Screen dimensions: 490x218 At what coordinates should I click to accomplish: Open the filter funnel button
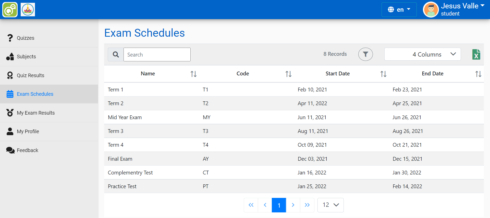point(365,54)
